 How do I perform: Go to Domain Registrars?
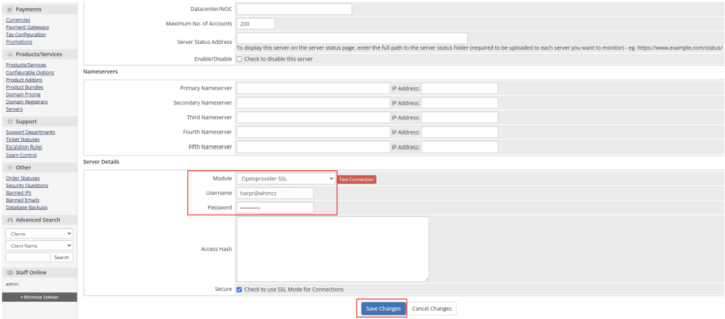27,102
